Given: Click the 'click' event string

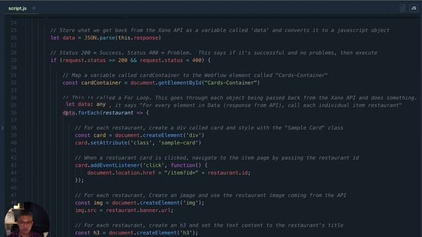Looking at the screenshot, I should 154,165.
